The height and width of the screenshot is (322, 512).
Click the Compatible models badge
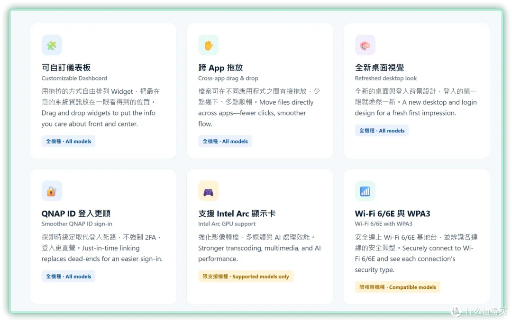pos(397,287)
